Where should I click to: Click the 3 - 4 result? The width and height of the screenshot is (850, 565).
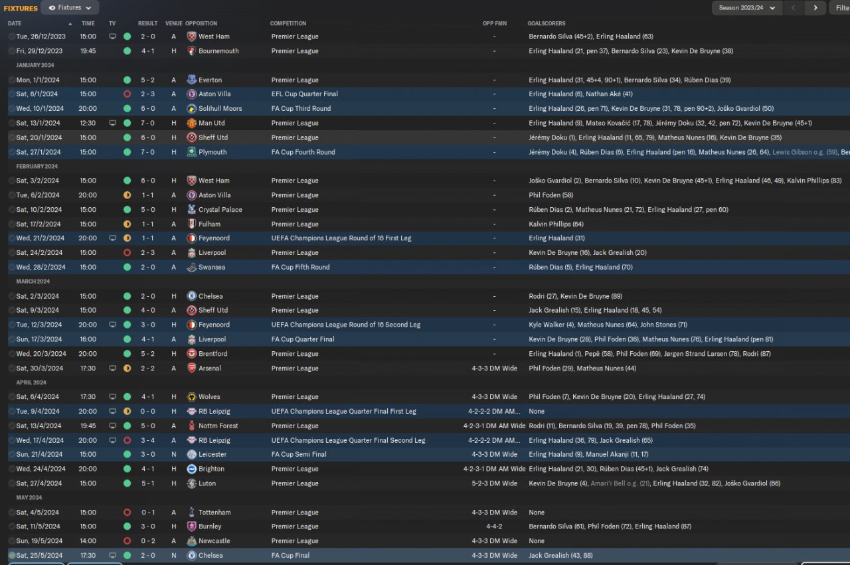pyautogui.click(x=148, y=440)
